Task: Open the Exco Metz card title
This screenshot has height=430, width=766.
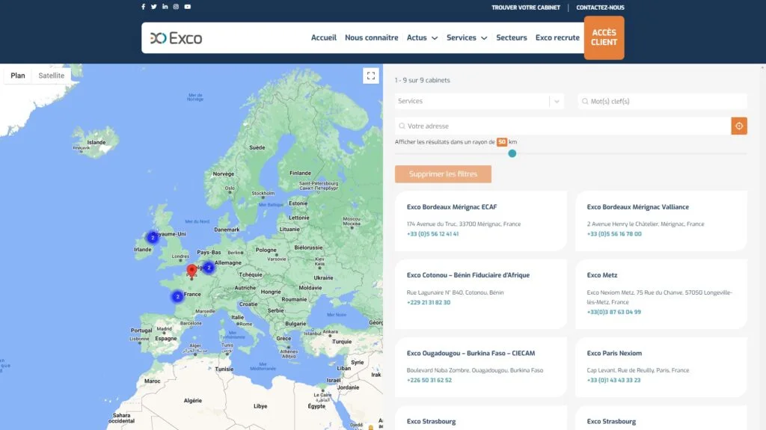Action: pos(602,275)
